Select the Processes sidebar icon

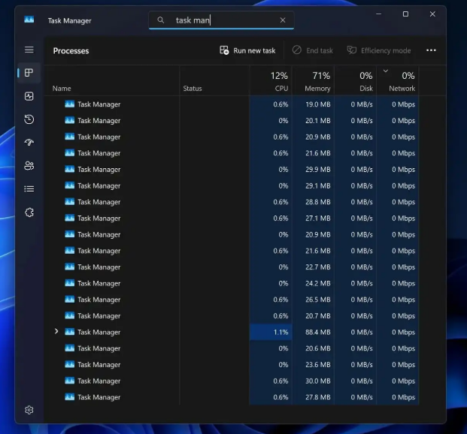29,73
